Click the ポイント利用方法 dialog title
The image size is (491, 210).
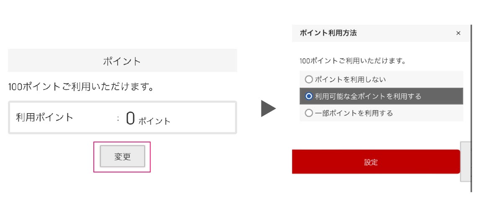click(328, 33)
